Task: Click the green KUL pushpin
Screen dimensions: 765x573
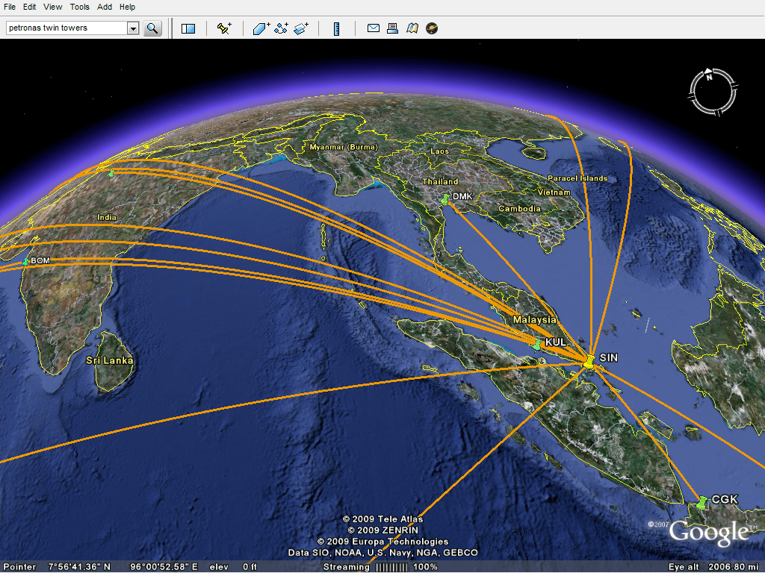Action: (537, 345)
